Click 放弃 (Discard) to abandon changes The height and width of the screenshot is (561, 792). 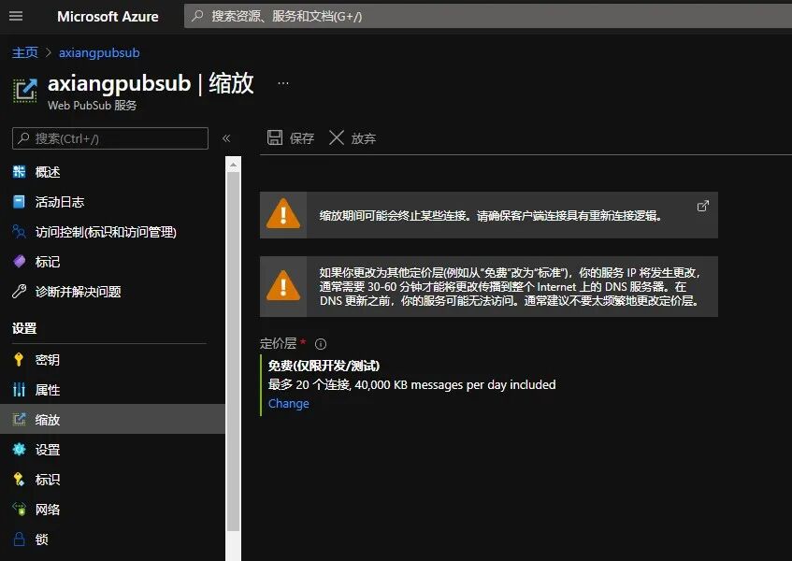tap(353, 137)
